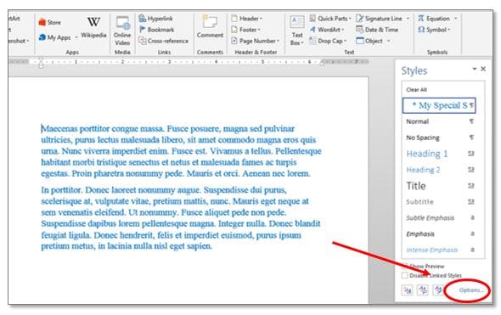Open the Symbol dropdown

(434, 30)
